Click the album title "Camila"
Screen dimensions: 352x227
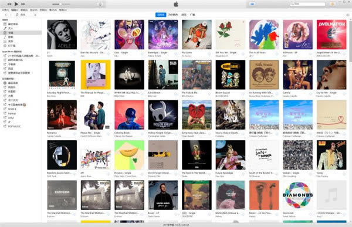[286, 93]
